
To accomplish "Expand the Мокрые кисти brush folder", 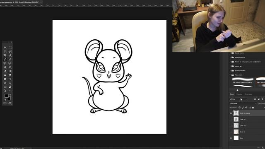I will click(230, 58).
